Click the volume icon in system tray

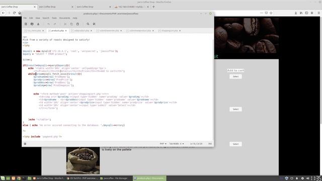tap(307, 178)
